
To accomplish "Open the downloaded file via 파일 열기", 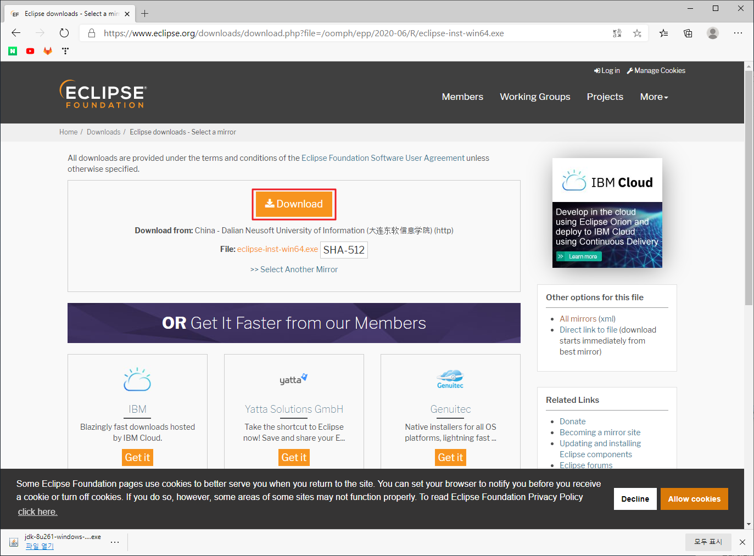I will point(40,546).
